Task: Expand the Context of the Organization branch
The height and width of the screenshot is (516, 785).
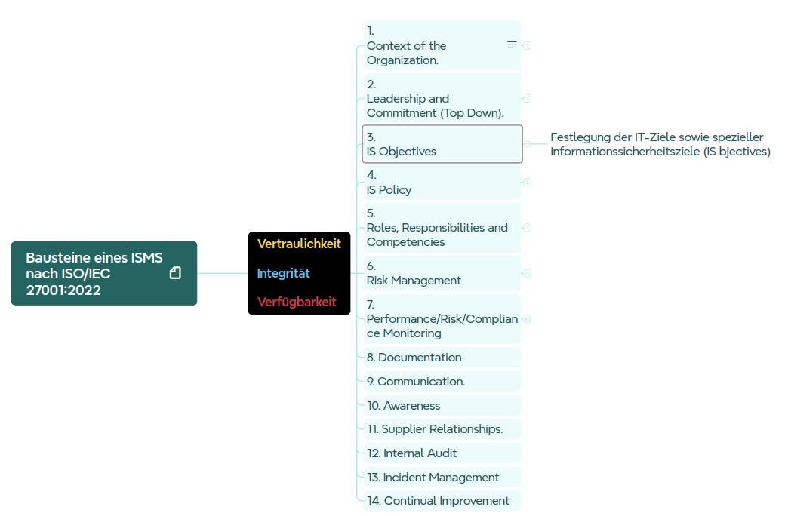Action: 527,45
